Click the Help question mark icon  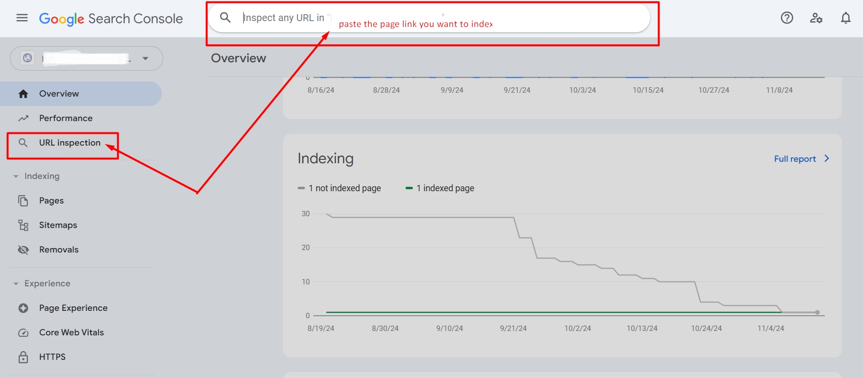pyautogui.click(x=787, y=18)
